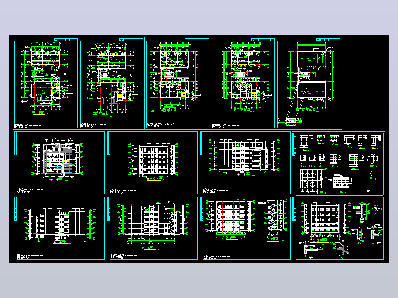398x298 pixels.
Task: Click the note text at bottom of 1-1 section sheet
Action: [124, 256]
